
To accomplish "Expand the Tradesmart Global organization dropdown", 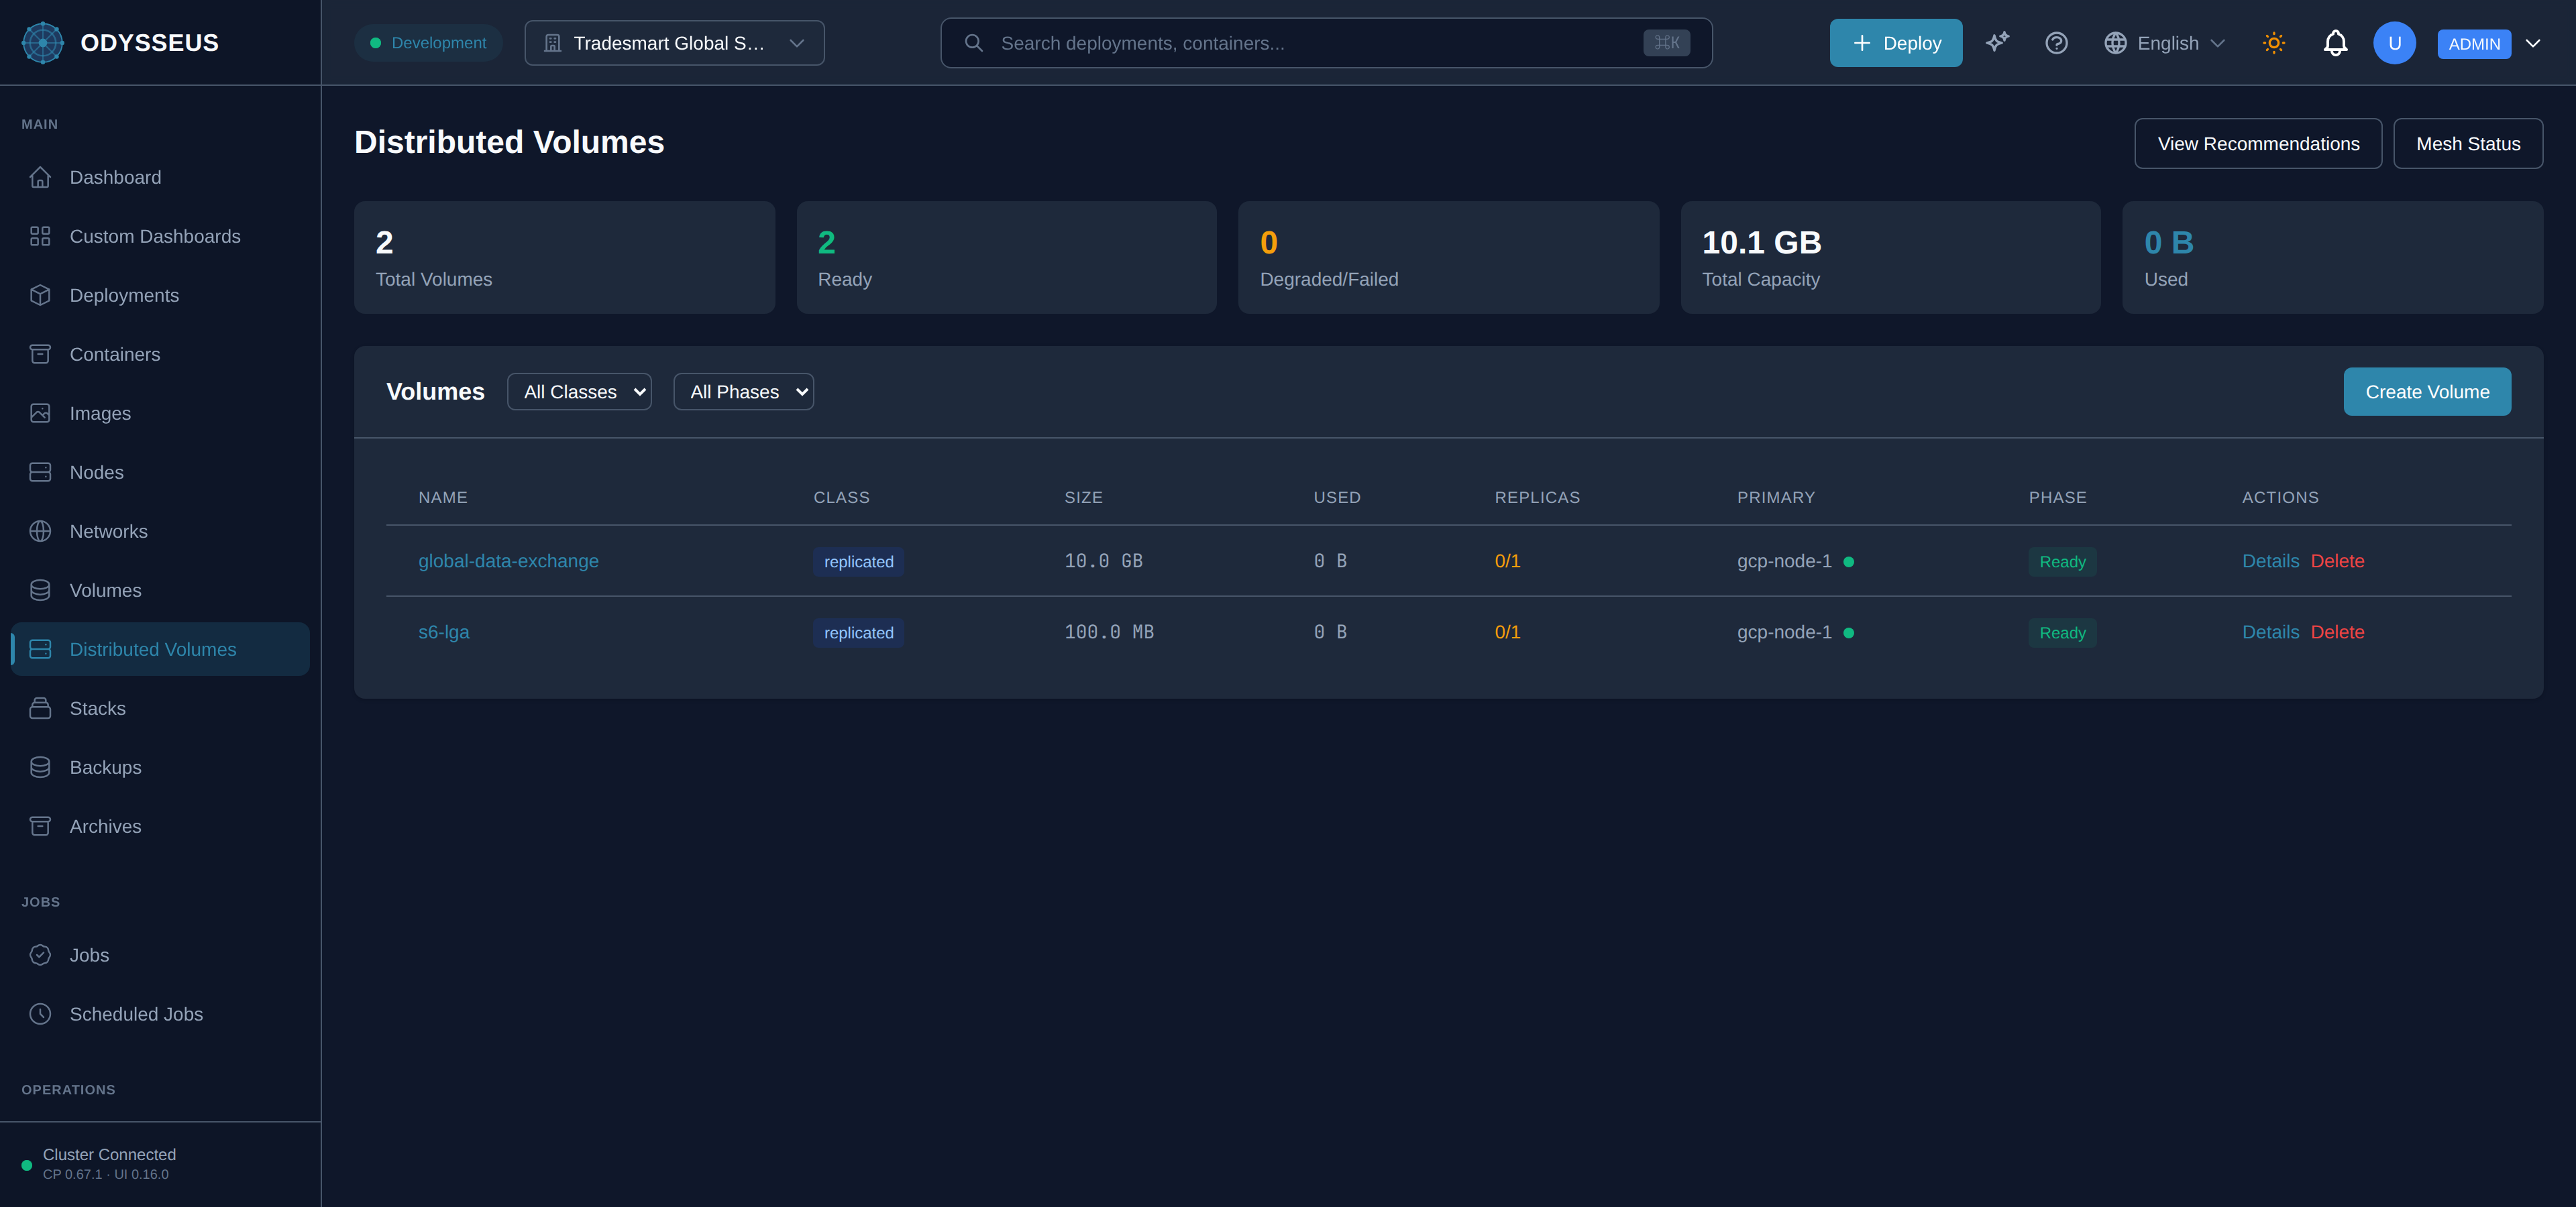I will click(675, 43).
